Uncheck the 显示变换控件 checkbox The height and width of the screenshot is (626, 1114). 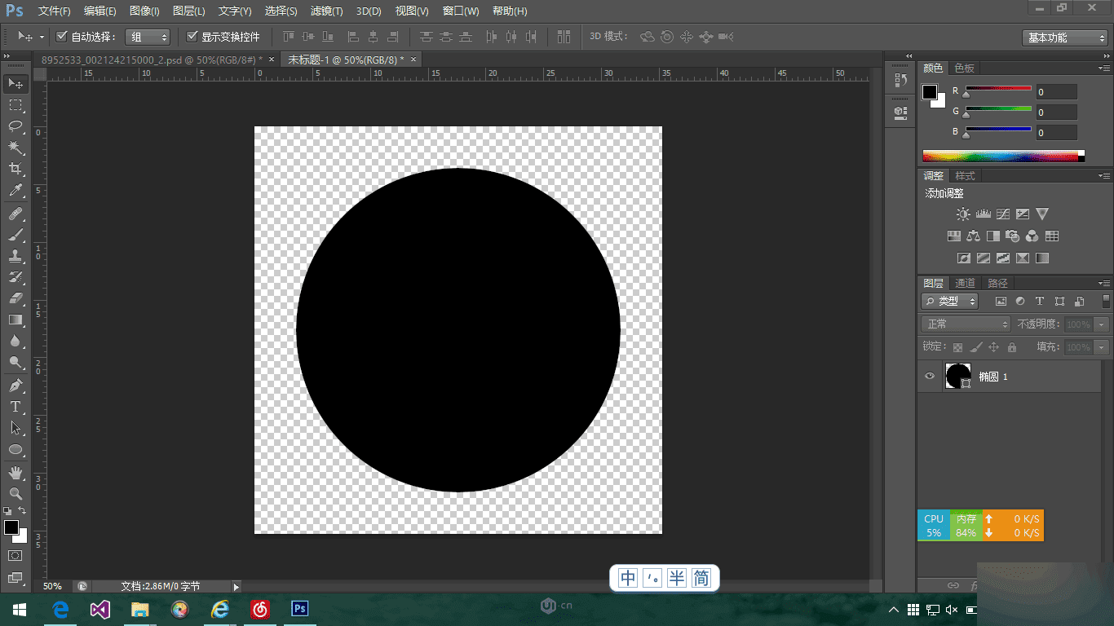(192, 37)
